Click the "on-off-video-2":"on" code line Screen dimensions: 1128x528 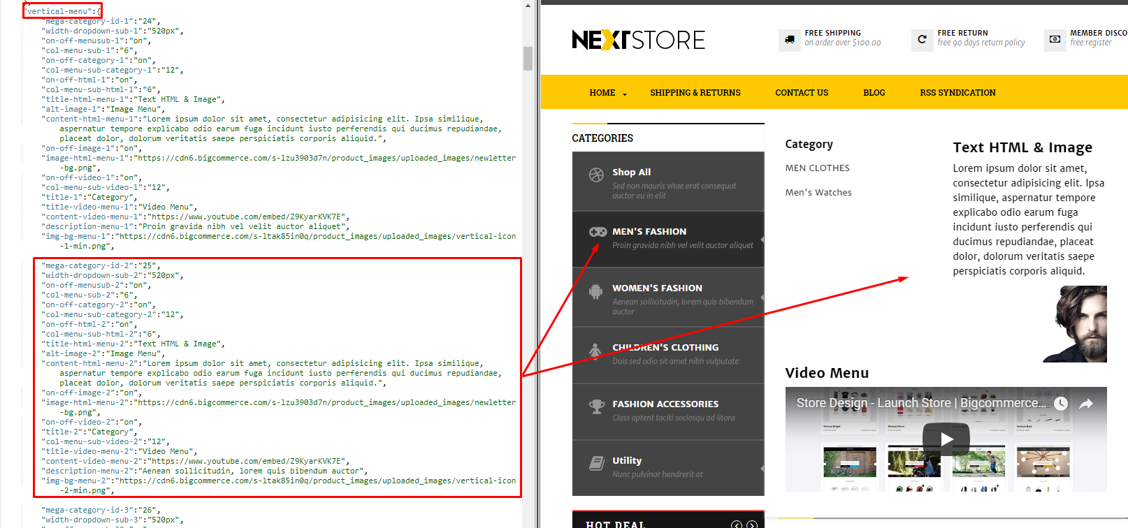(x=92, y=422)
